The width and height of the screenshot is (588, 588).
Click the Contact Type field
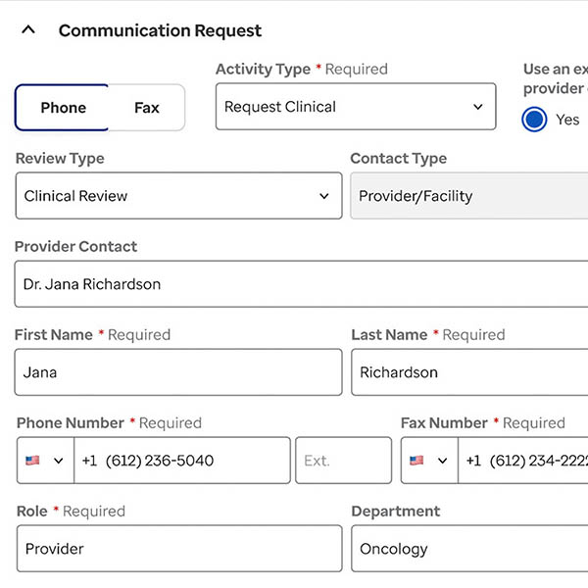click(x=468, y=196)
